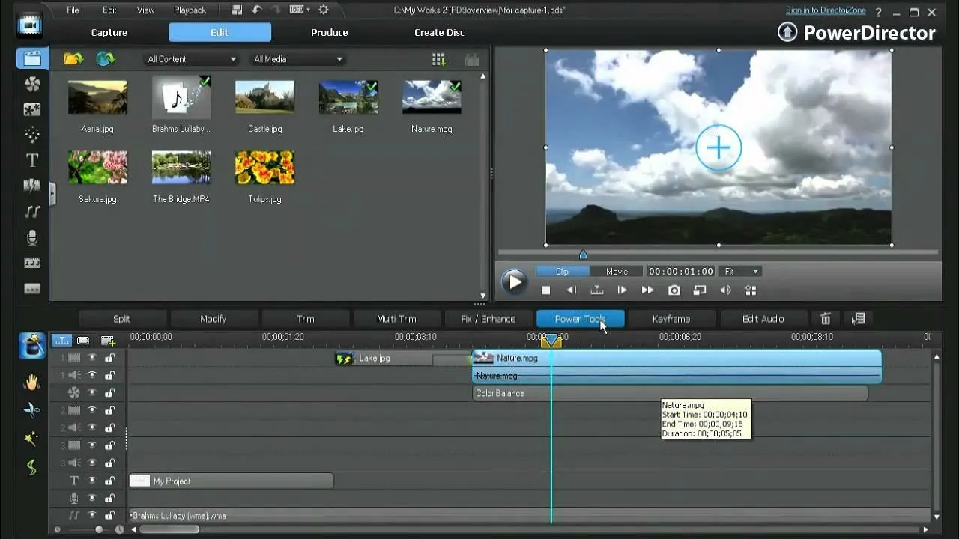This screenshot has width=959, height=539.
Task: Open the Voice-Over Recording Room microphone icon
Action: 32,237
